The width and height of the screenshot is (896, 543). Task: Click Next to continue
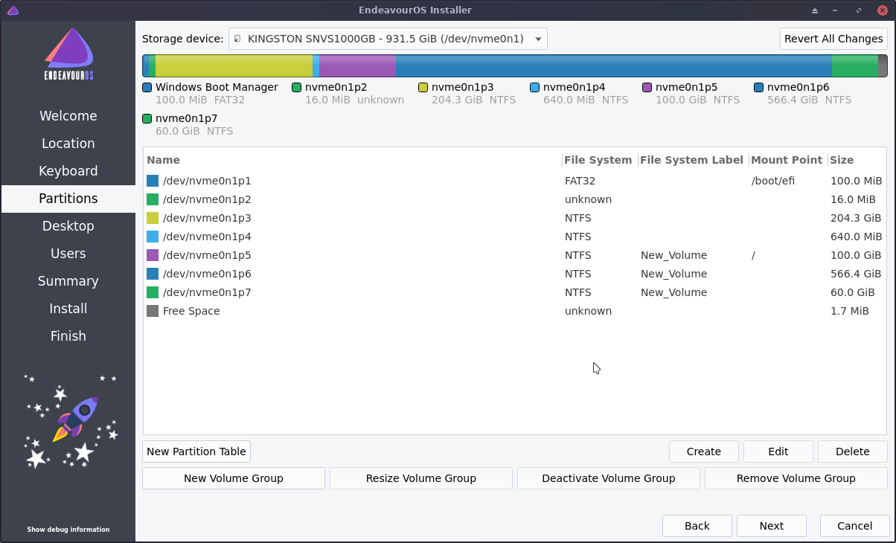771,526
